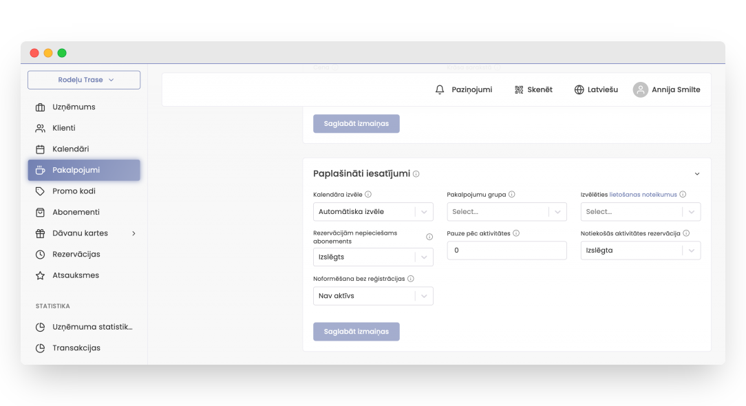Image resolution: width=746 pixels, height=406 pixels.
Task: Open Rezervācijas in the sidebar
Action: pyautogui.click(x=76, y=255)
